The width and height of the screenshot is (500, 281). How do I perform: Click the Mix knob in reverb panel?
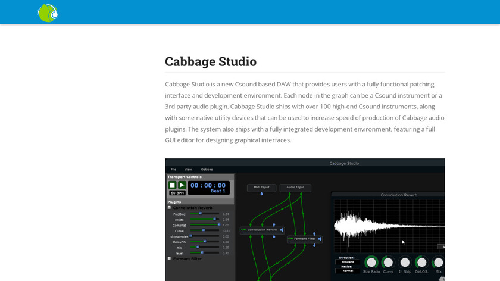(x=439, y=263)
